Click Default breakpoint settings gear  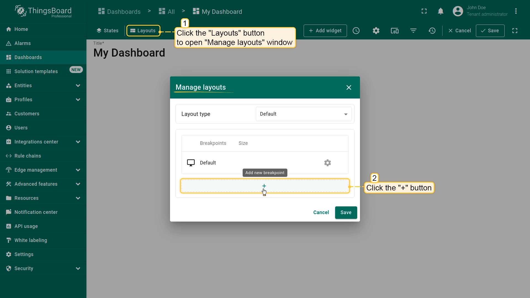coord(327,163)
